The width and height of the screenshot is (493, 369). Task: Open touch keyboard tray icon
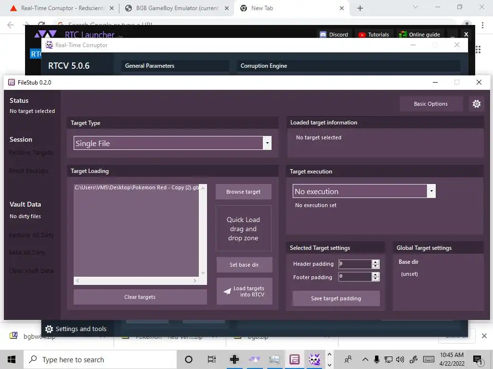[x=428, y=359]
